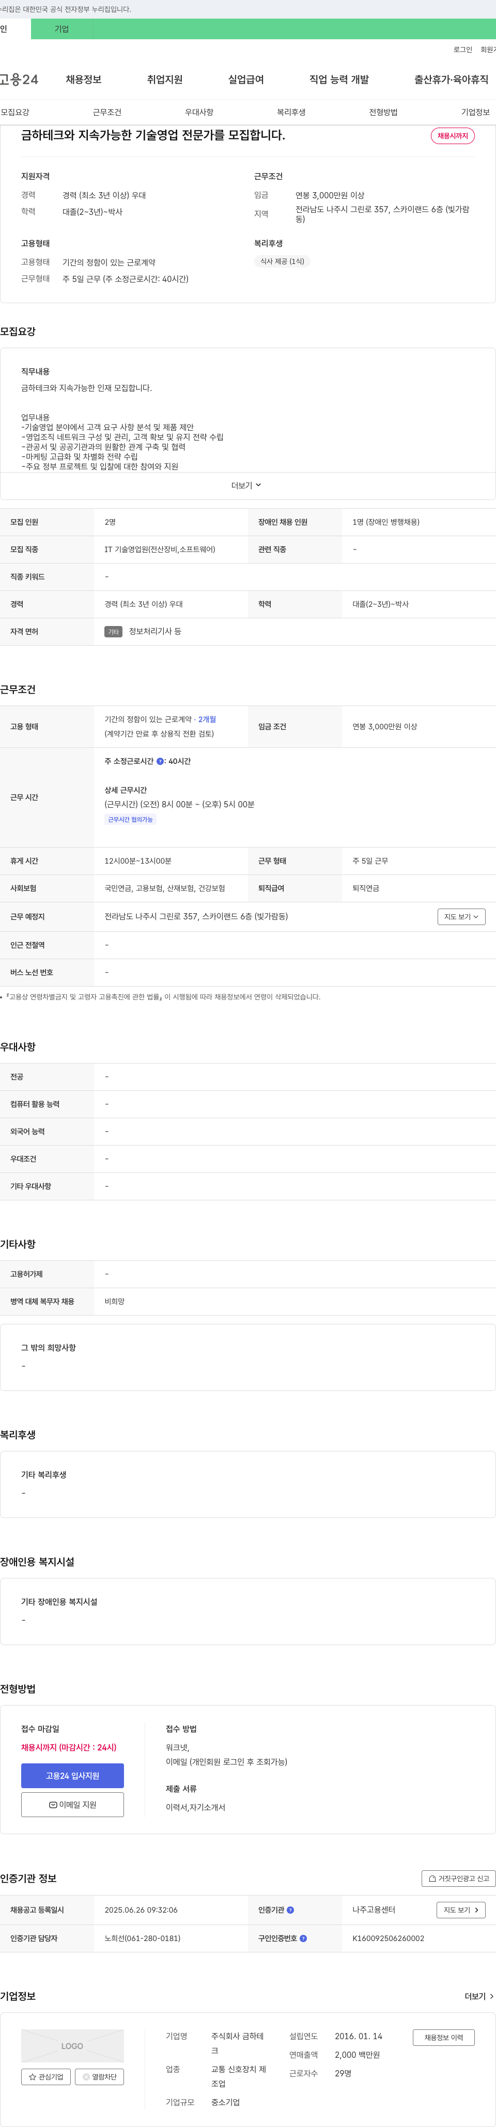Click the 구인인증번호 info icon
Viewport: 496px width, 2127px height.
point(303,1938)
